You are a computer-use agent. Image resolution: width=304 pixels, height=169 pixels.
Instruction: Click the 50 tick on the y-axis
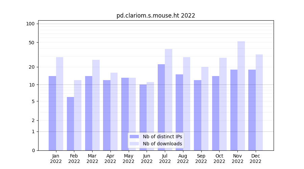pyautogui.click(x=31, y=43)
